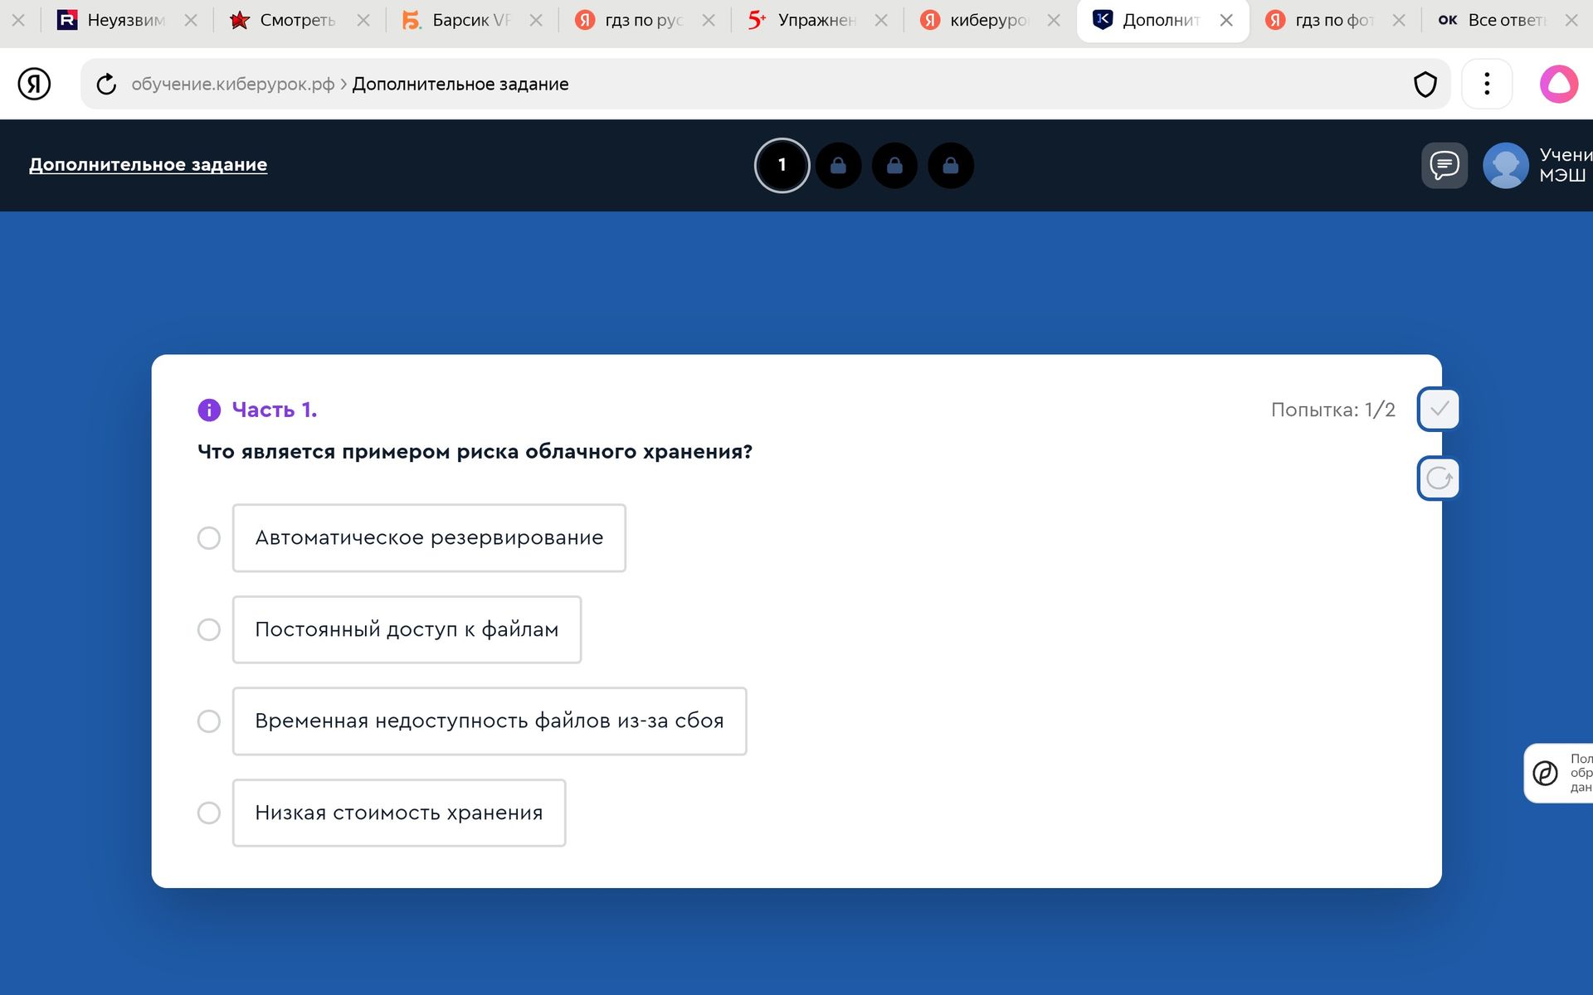Submit answer with the checkmark button

coord(1439,409)
